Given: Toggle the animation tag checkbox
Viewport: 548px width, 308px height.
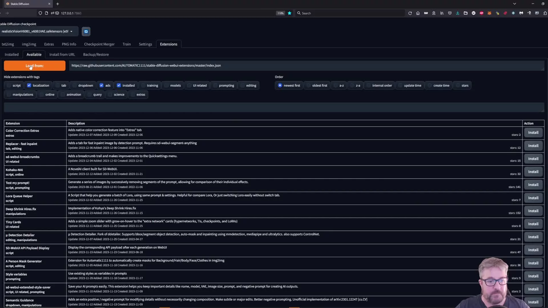Looking at the screenshot, I should 63,94.
